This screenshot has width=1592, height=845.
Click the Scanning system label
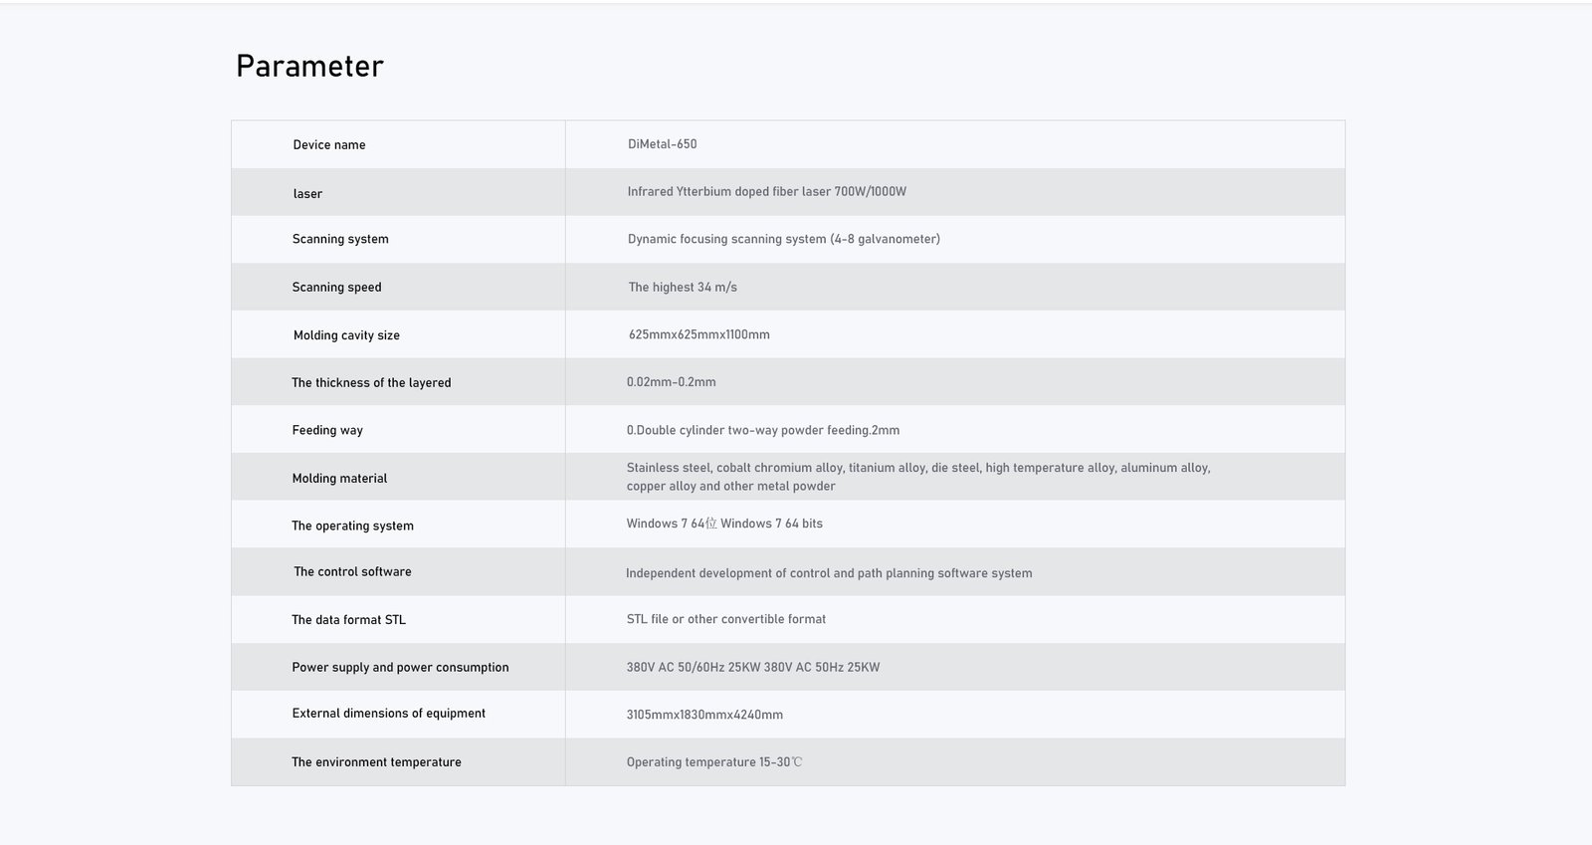tap(340, 239)
